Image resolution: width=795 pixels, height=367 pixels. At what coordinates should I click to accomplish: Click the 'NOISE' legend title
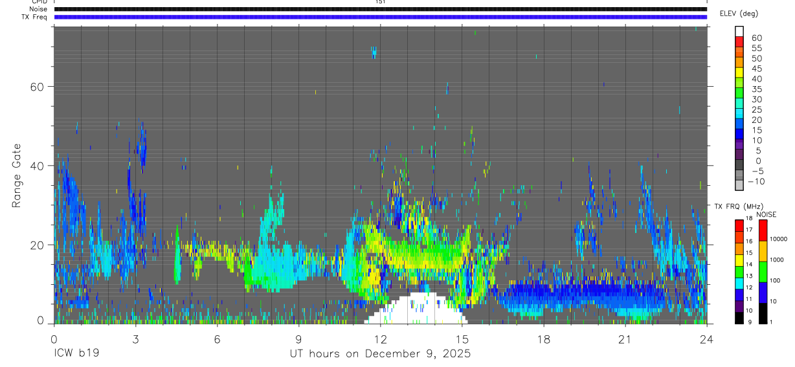[767, 214]
